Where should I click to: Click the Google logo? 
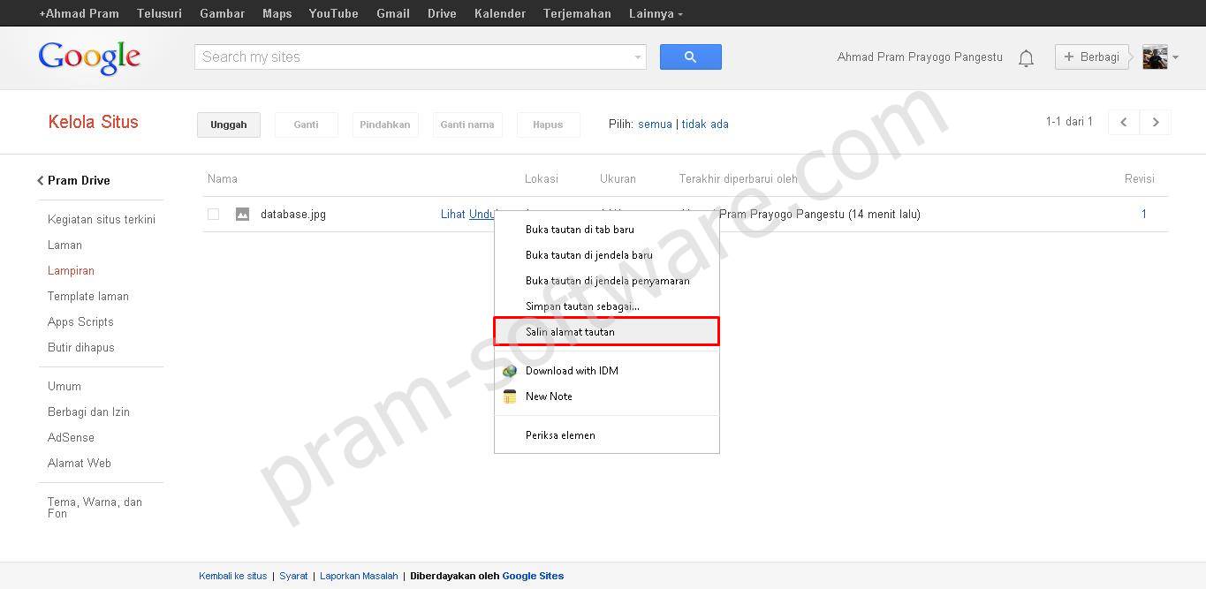click(89, 57)
